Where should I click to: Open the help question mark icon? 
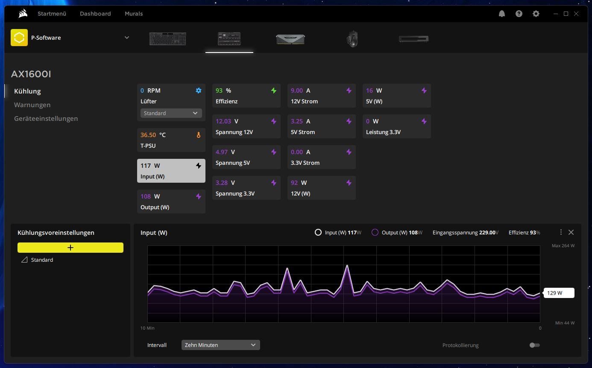519,14
